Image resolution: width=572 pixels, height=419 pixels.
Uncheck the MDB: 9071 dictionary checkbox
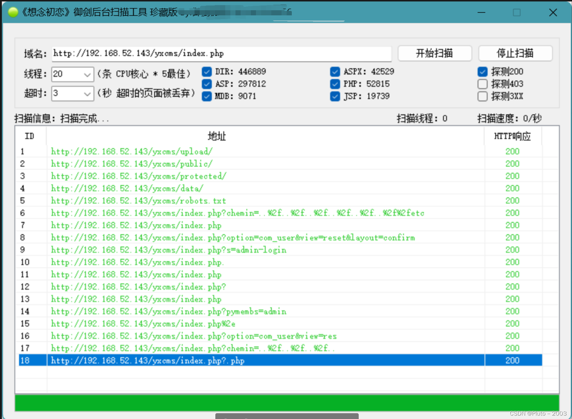pos(207,96)
